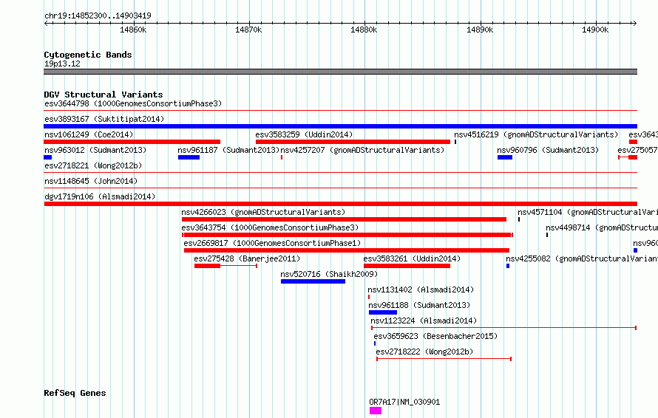Open dgv1719n106 Alsmadi2014 variant label
This screenshot has width=658, height=418.
(100, 196)
